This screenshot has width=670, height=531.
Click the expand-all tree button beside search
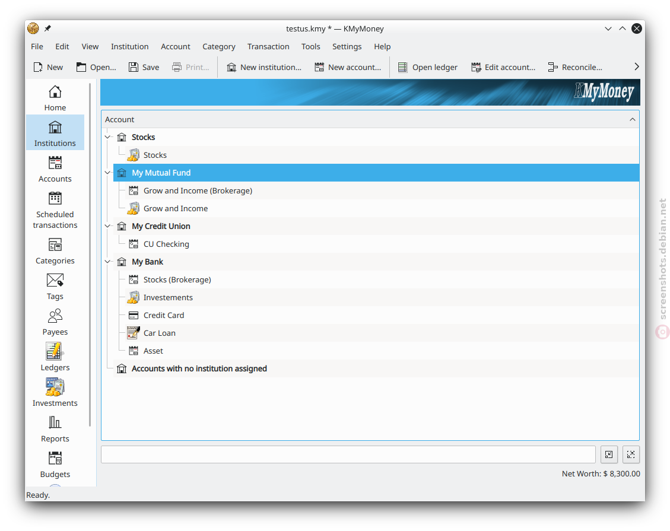click(631, 454)
